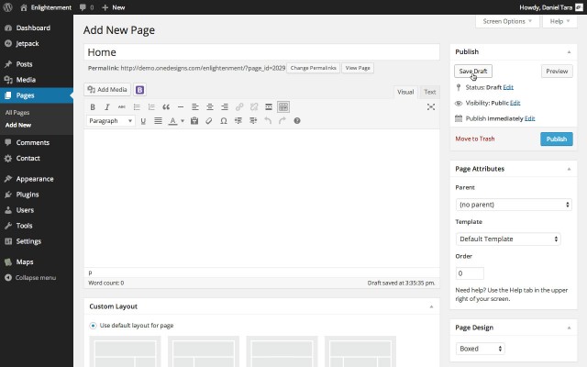Image resolution: width=587 pixels, height=367 pixels.
Task: Click the Move to Trash link
Action: [475, 139]
